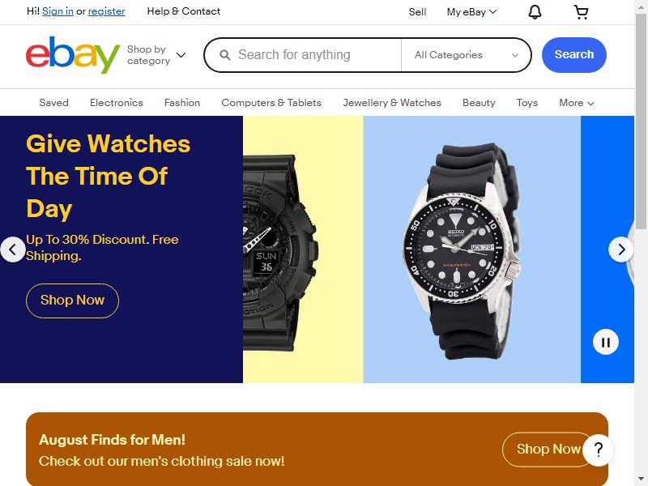Advance to next banner slide arrow

coord(621,249)
